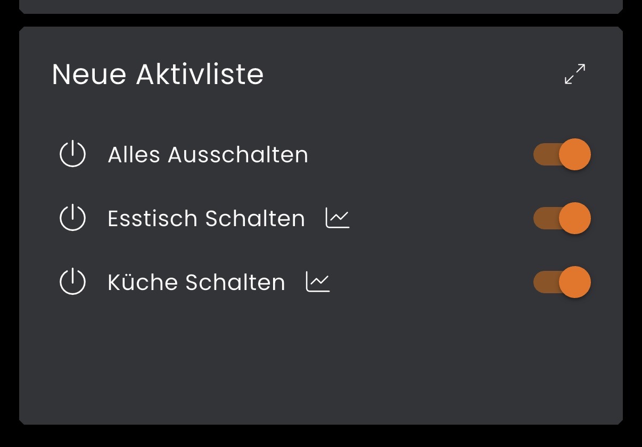Click the Neue Aktivliste card title

click(158, 74)
